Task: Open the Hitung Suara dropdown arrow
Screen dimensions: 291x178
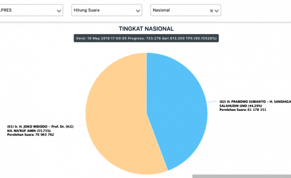Action: [138, 11]
